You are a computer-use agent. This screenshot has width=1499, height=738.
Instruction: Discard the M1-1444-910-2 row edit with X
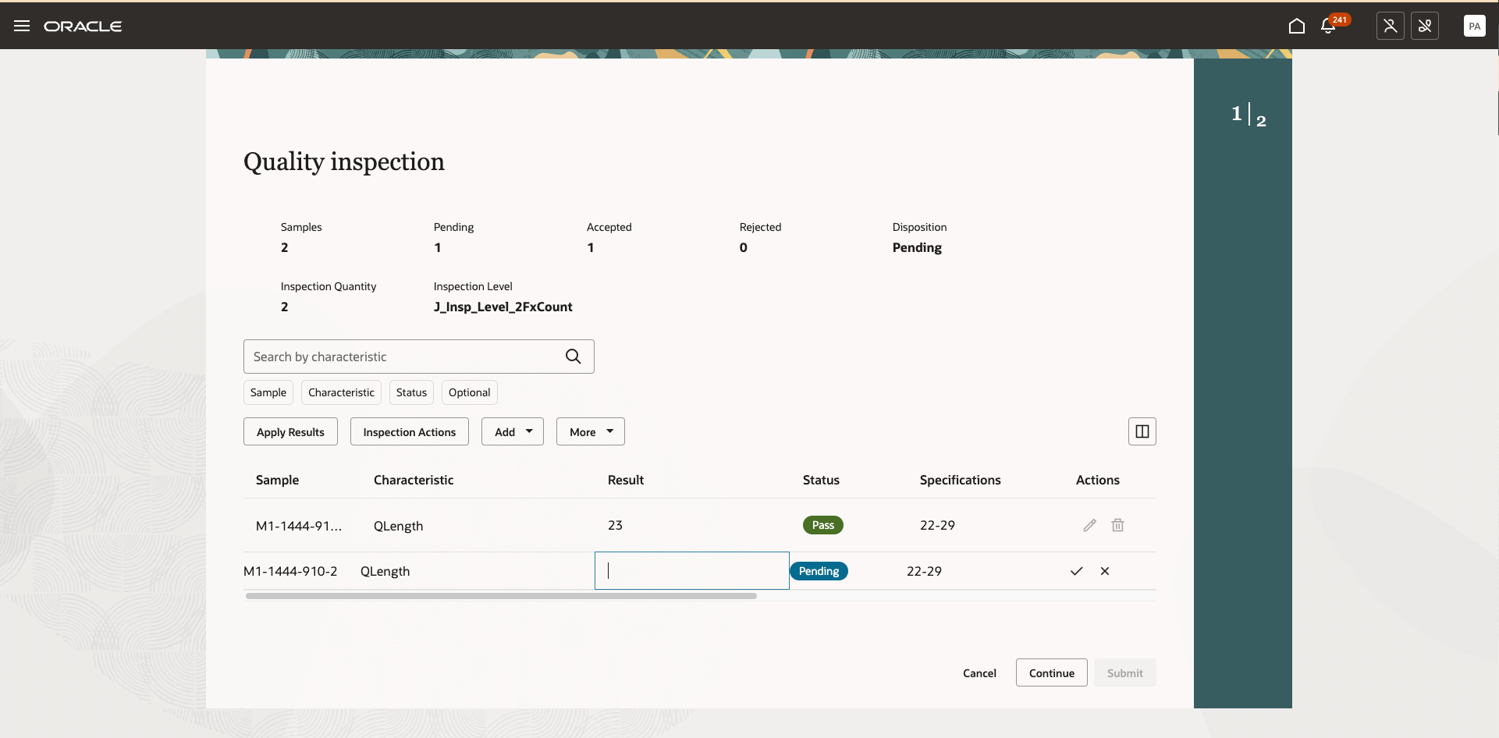click(1105, 571)
